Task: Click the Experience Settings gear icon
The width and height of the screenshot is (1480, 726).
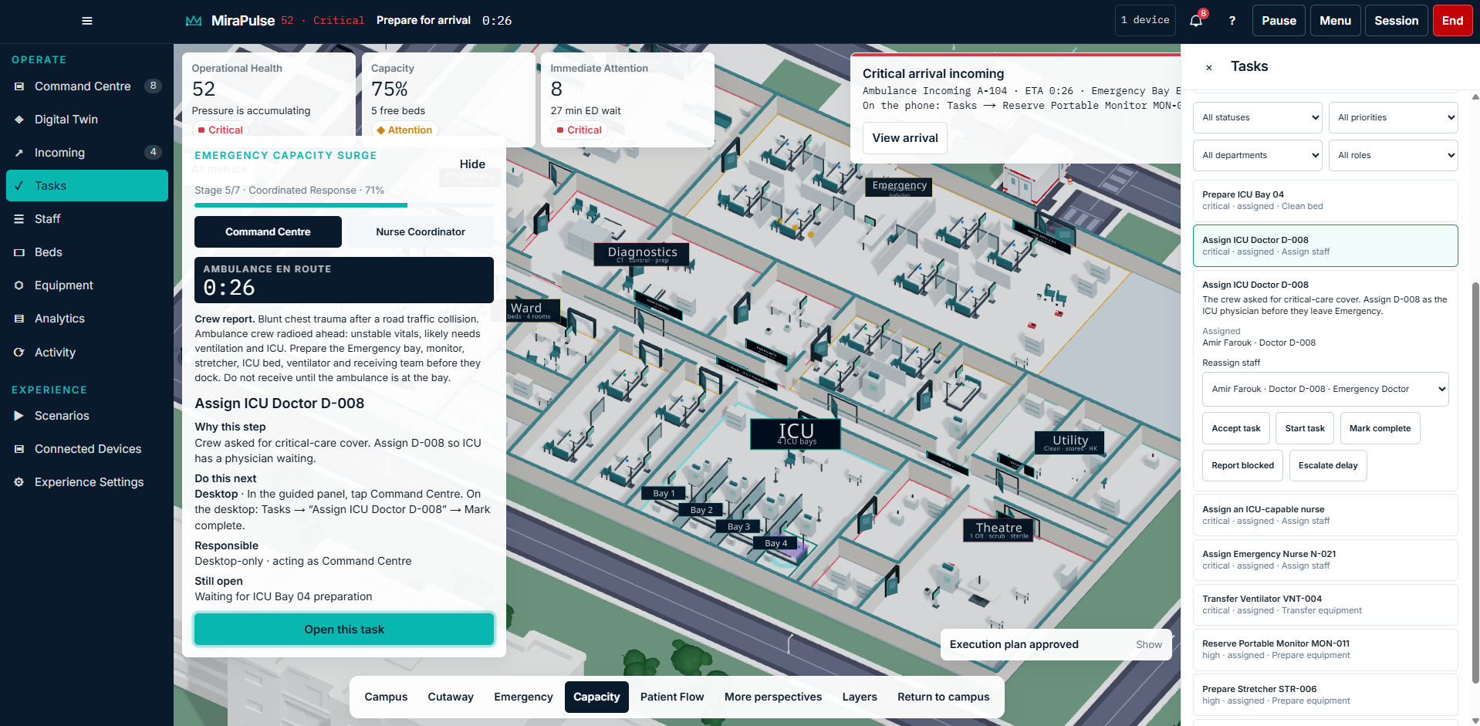Action: click(x=19, y=482)
